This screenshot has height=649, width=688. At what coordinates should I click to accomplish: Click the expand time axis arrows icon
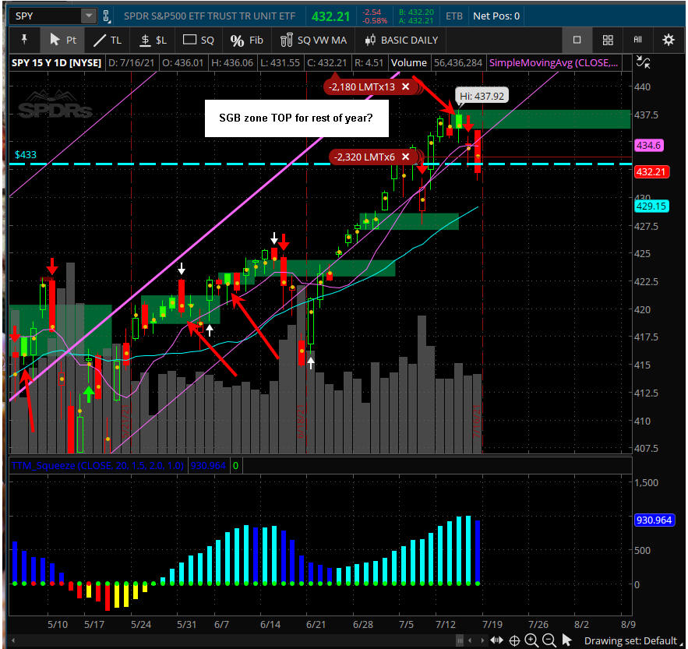tap(496, 640)
